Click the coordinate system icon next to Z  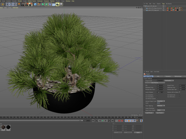tap(19, 4)
